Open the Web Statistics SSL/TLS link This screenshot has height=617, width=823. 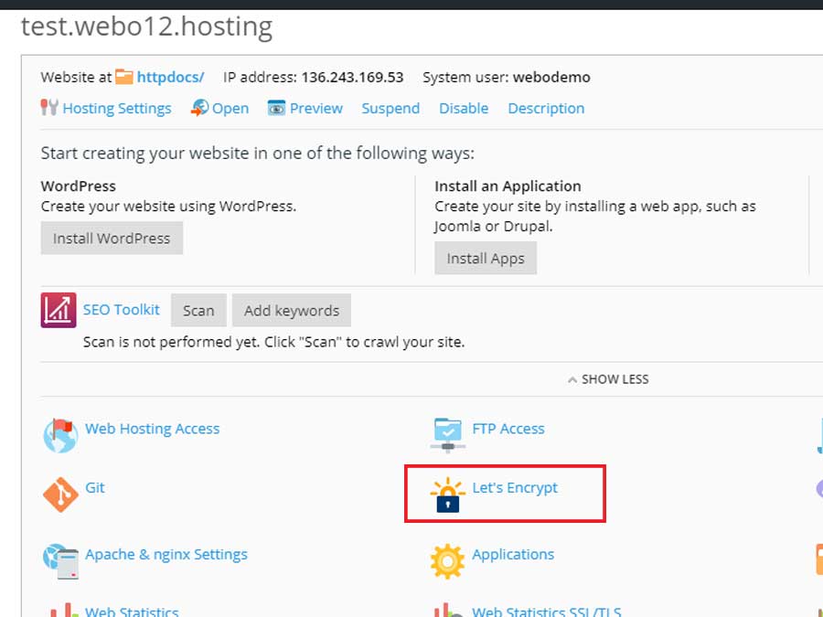click(x=546, y=611)
